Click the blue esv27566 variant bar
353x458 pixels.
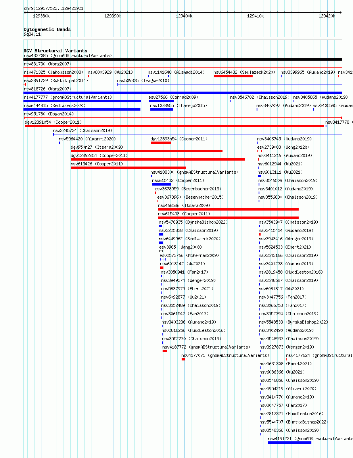tap(161, 102)
